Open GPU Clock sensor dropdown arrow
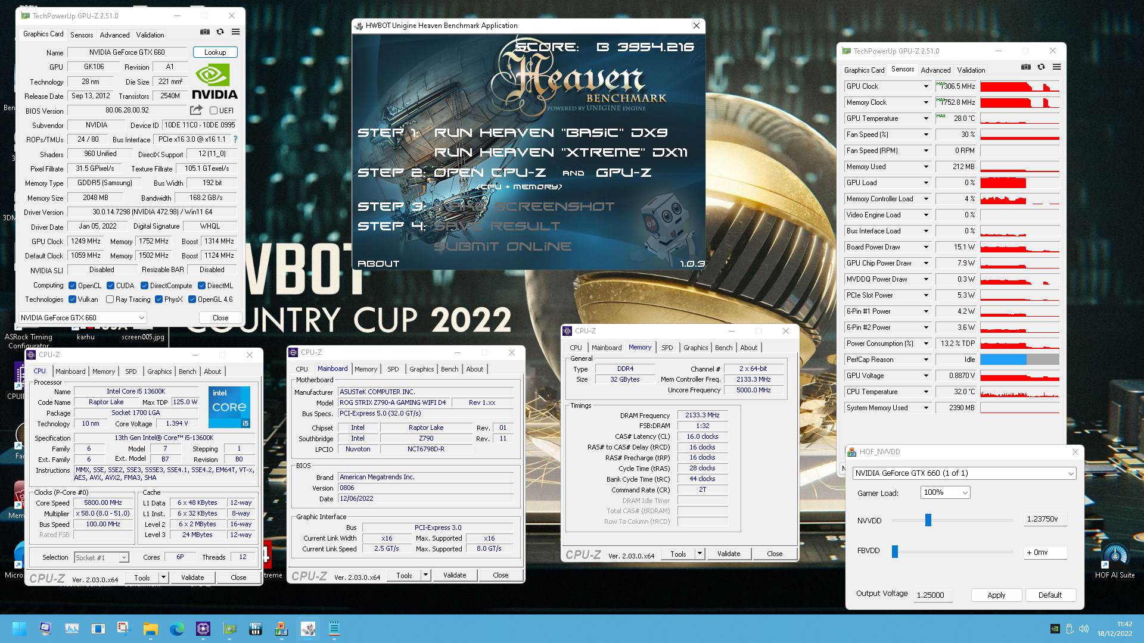 click(x=926, y=86)
